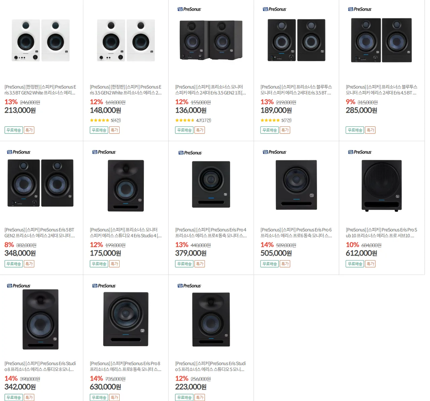Click PreSonus logo above Eris Pro Sub 10

tap(360, 152)
